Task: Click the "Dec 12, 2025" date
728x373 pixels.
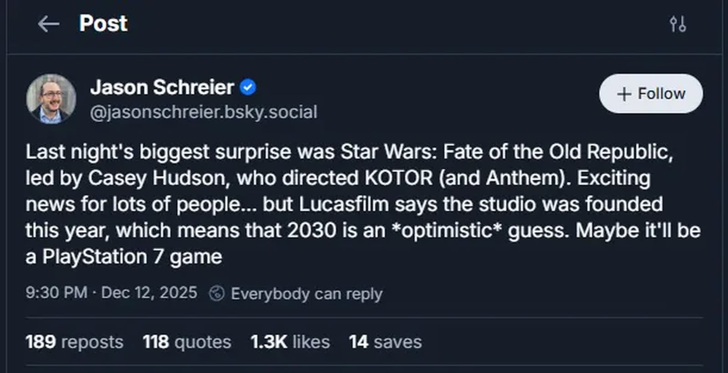Action: [x=149, y=292]
